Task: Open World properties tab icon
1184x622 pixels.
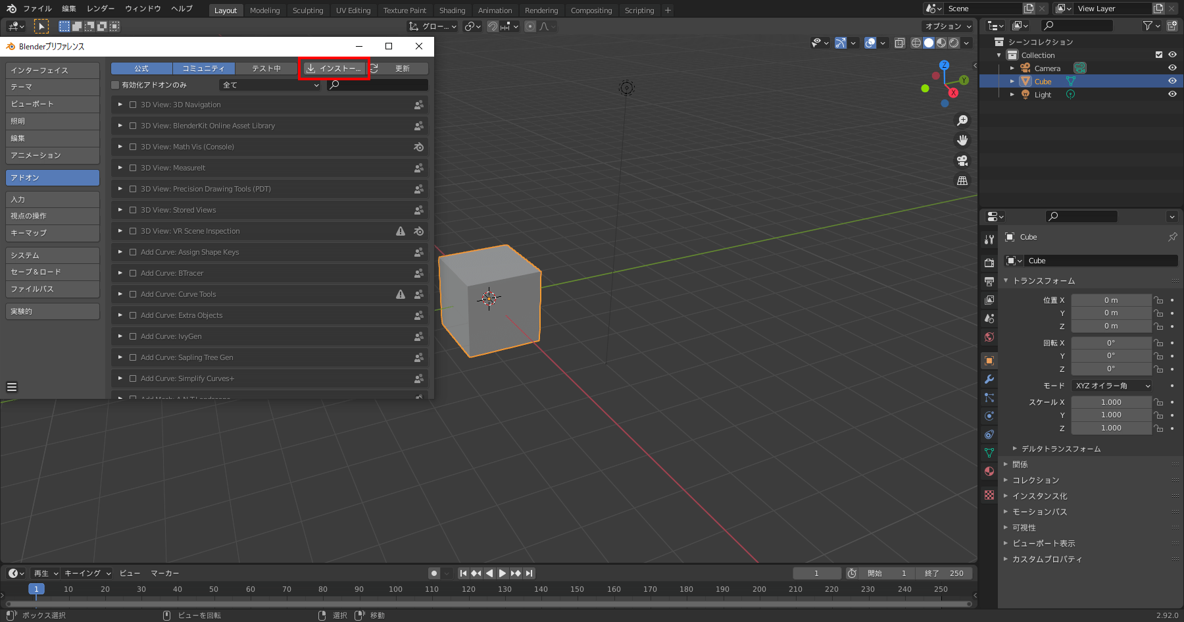Action: 989,337
